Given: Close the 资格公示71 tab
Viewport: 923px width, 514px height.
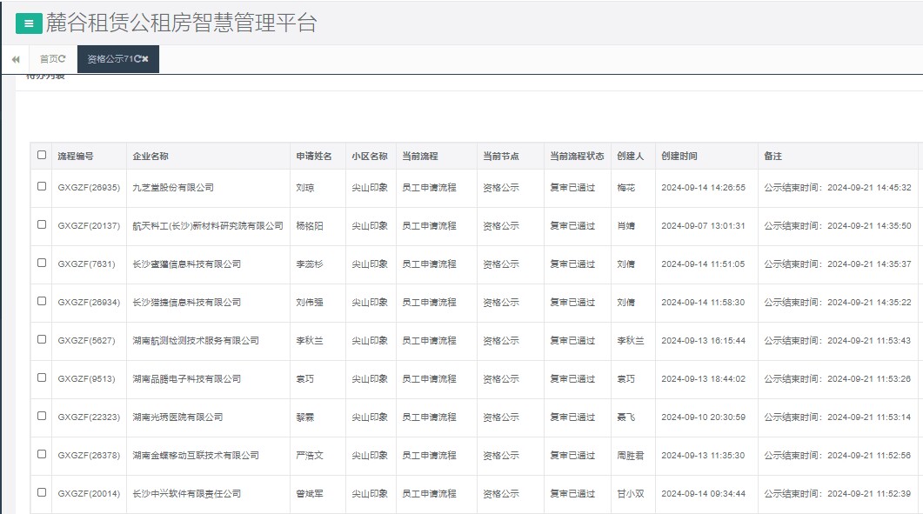Looking at the screenshot, I should click(x=146, y=59).
